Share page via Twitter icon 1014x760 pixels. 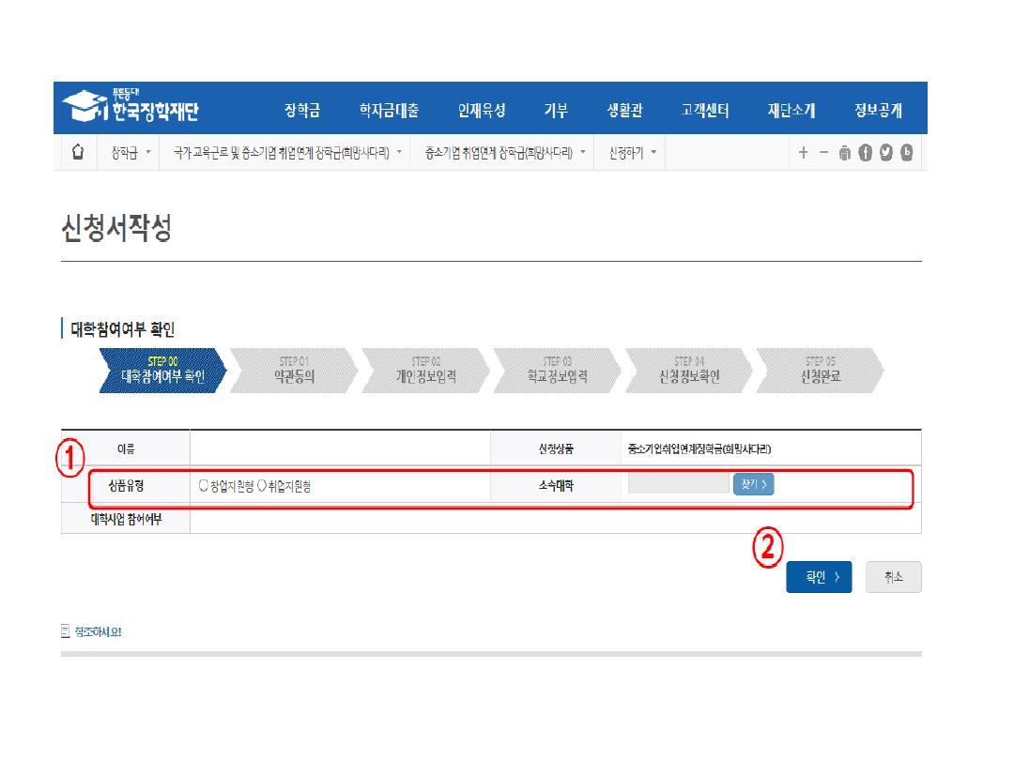tap(886, 153)
